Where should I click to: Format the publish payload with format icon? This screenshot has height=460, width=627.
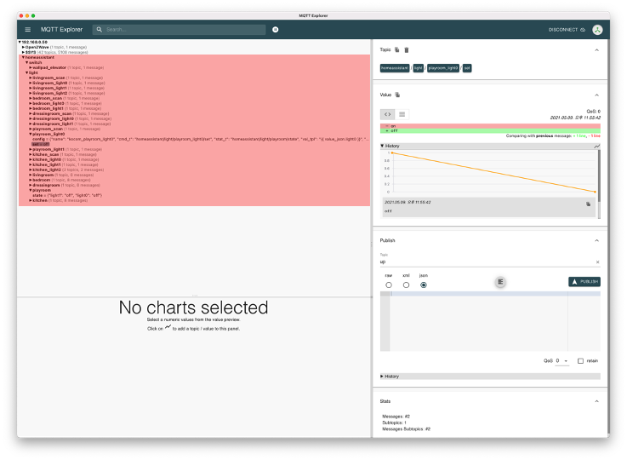500,282
